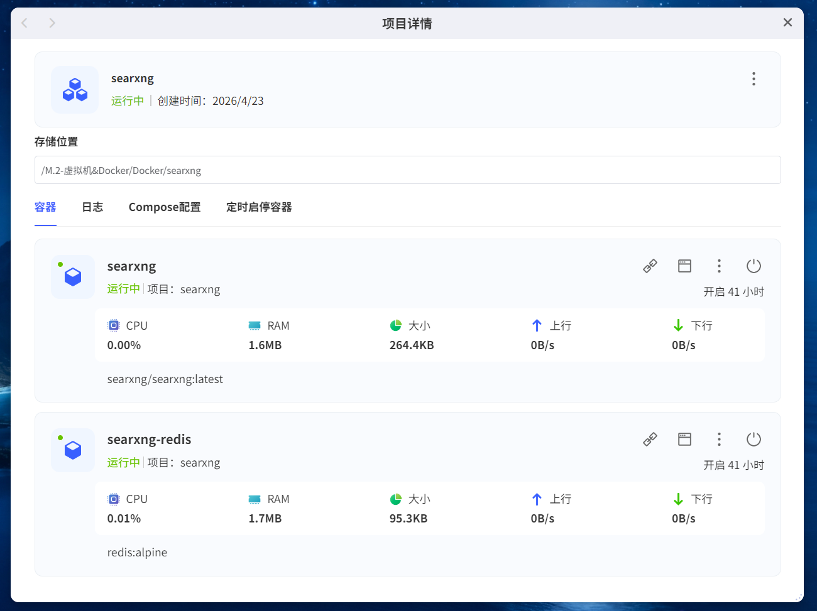Open the link icon for searxng-redis container
Viewport: 817px width, 611px height.
650,440
